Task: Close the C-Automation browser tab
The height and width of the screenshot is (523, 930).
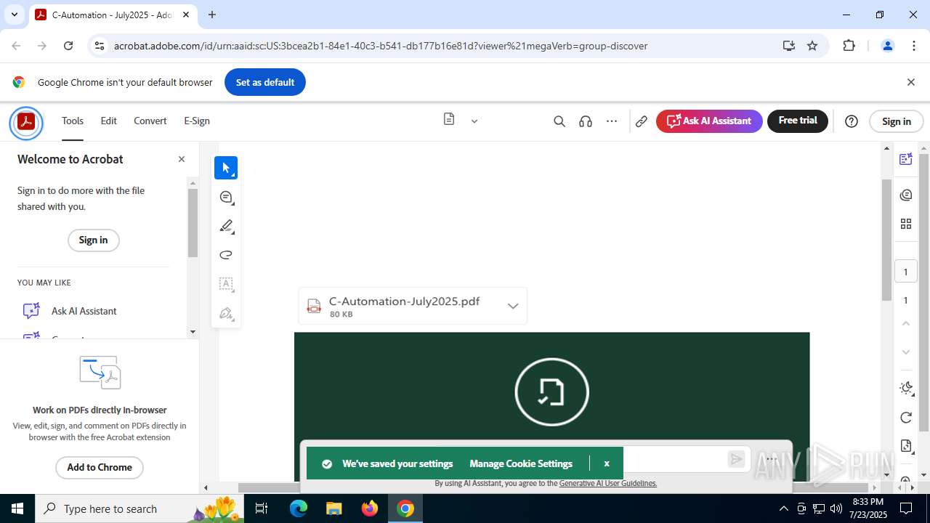Action: point(186,15)
